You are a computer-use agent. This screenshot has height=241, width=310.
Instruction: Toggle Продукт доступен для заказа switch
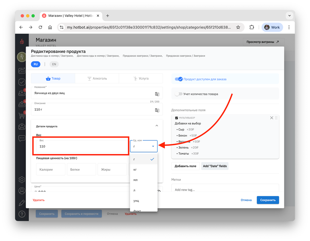(179, 79)
